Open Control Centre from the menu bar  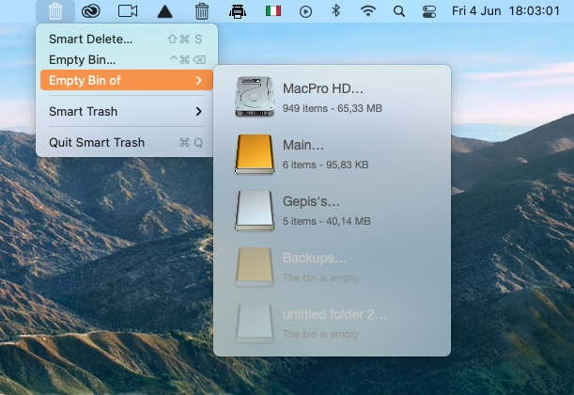point(429,11)
